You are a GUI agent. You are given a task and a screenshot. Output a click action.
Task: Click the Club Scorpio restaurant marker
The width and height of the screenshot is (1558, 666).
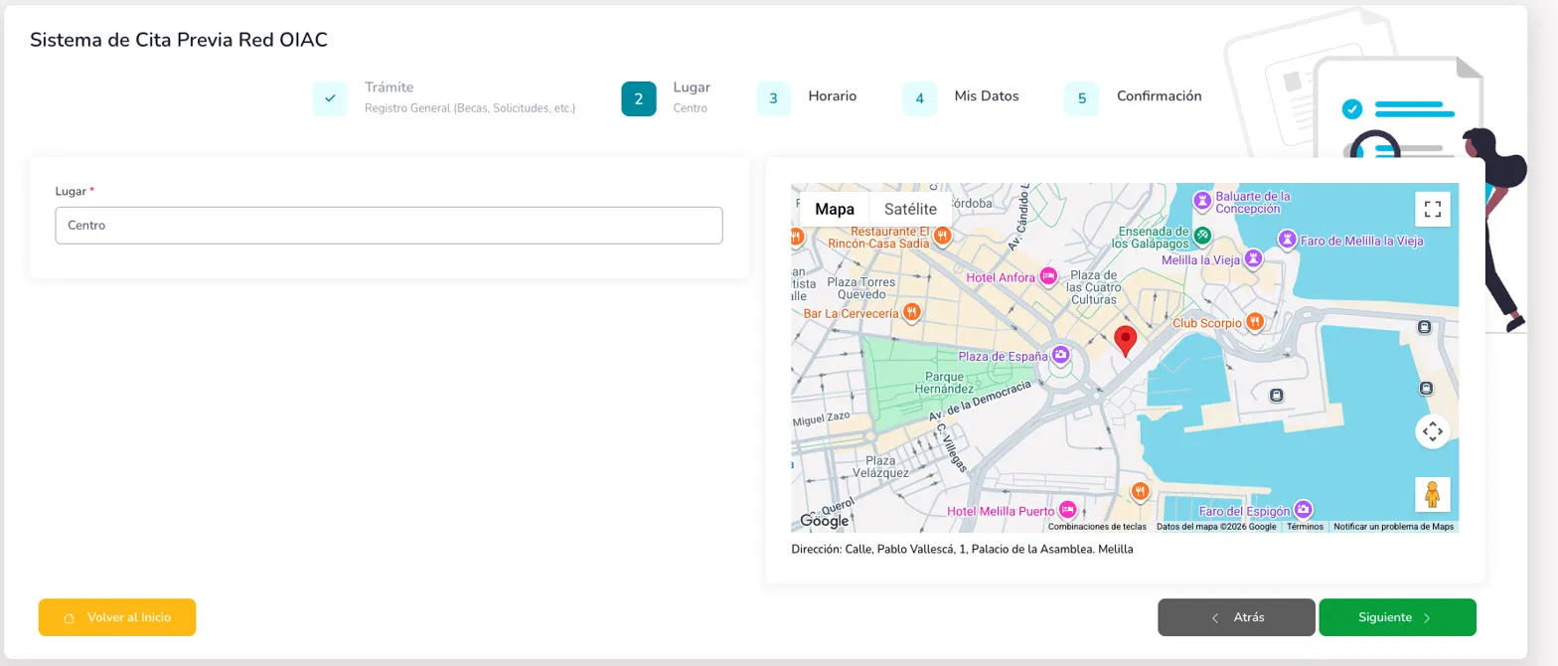[x=1255, y=321]
